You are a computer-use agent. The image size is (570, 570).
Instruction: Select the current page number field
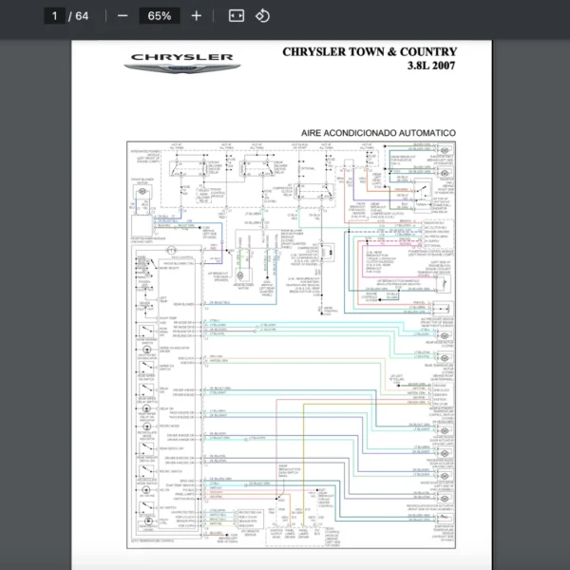coord(55,16)
